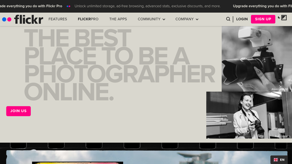Click the UK flag icon
This screenshot has width=292, height=164.
pyautogui.click(x=276, y=160)
